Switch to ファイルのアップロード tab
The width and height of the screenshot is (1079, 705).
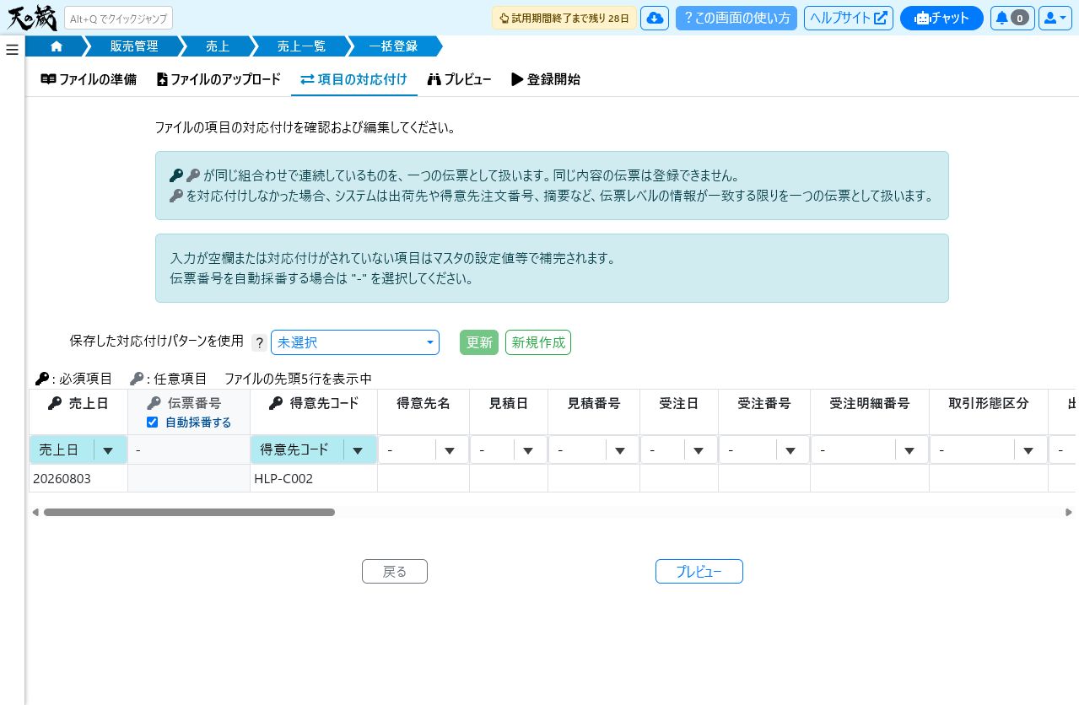pyautogui.click(x=218, y=79)
